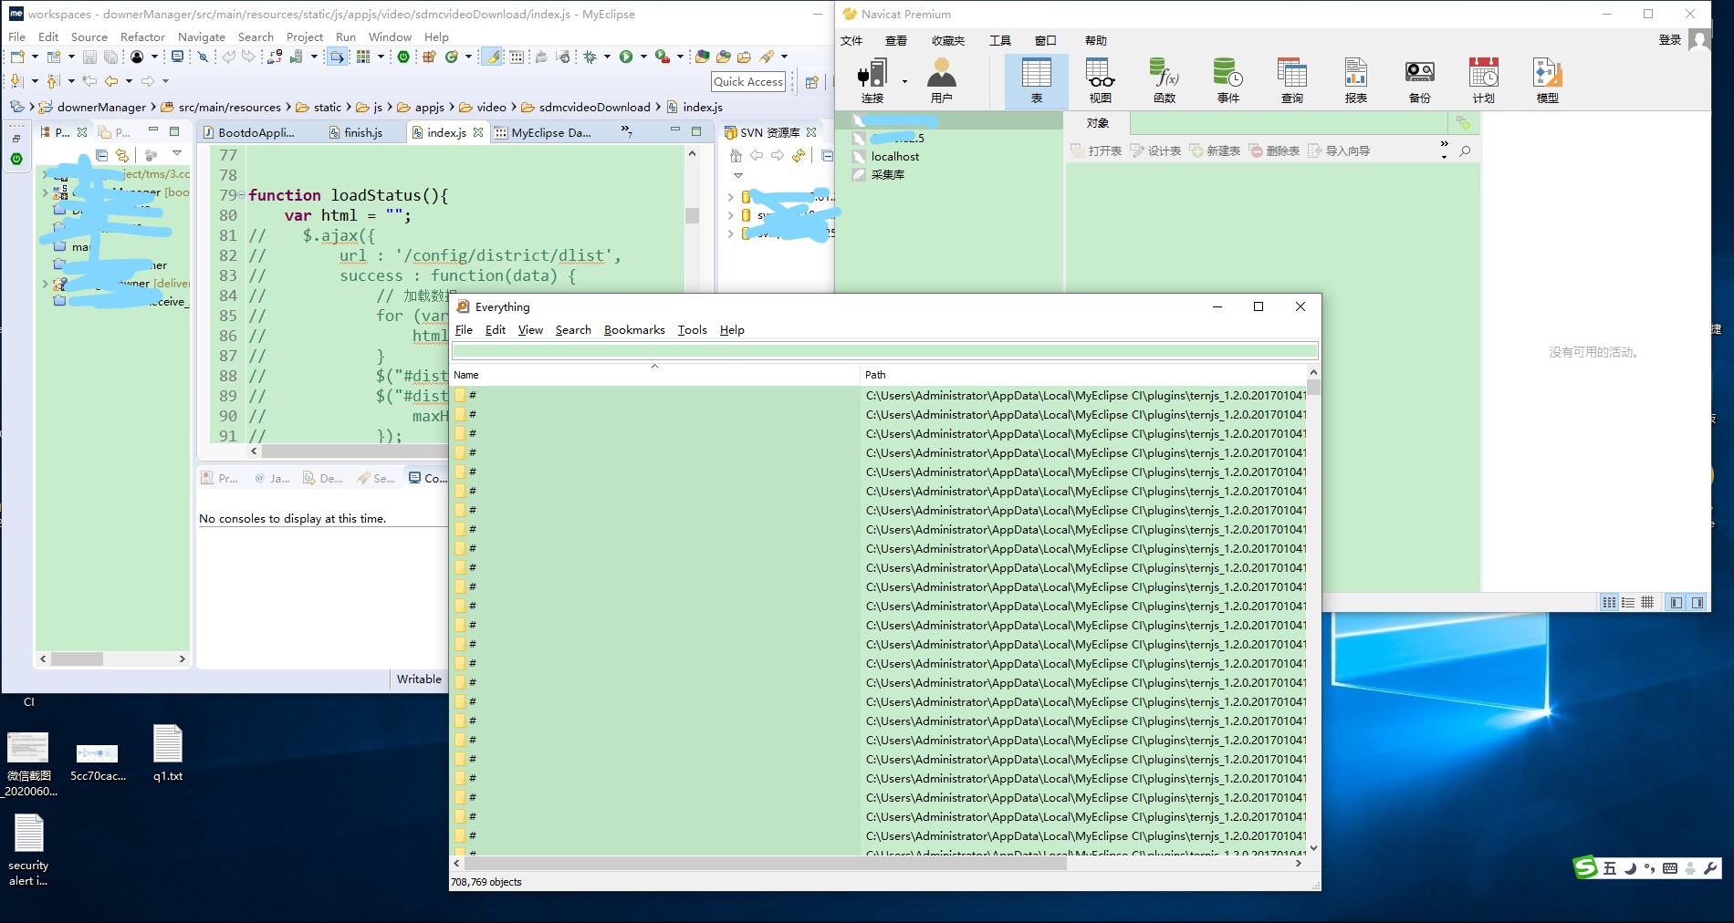This screenshot has height=923, width=1734.
Task: Click the Everything vertical scrollbar down arrow
Action: [1313, 848]
